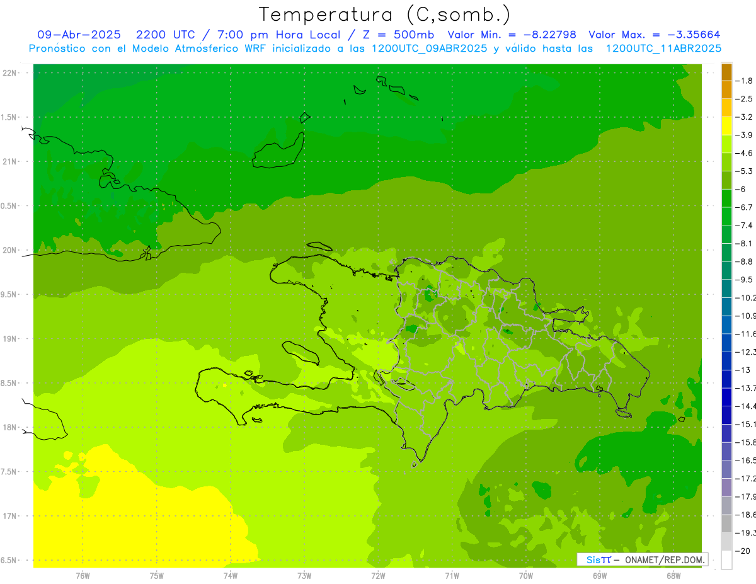The width and height of the screenshot is (756, 584).
Task: Click the "1200UTC_11ABR2025" valid-until timestamp
Action: [x=663, y=49]
